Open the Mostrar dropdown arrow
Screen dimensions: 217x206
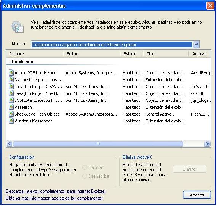(x=196, y=45)
